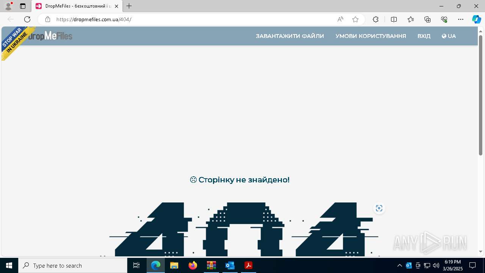Image resolution: width=485 pixels, height=273 pixels.
Task: Open WinRAR from the taskbar
Action: [x=211, y=265]
